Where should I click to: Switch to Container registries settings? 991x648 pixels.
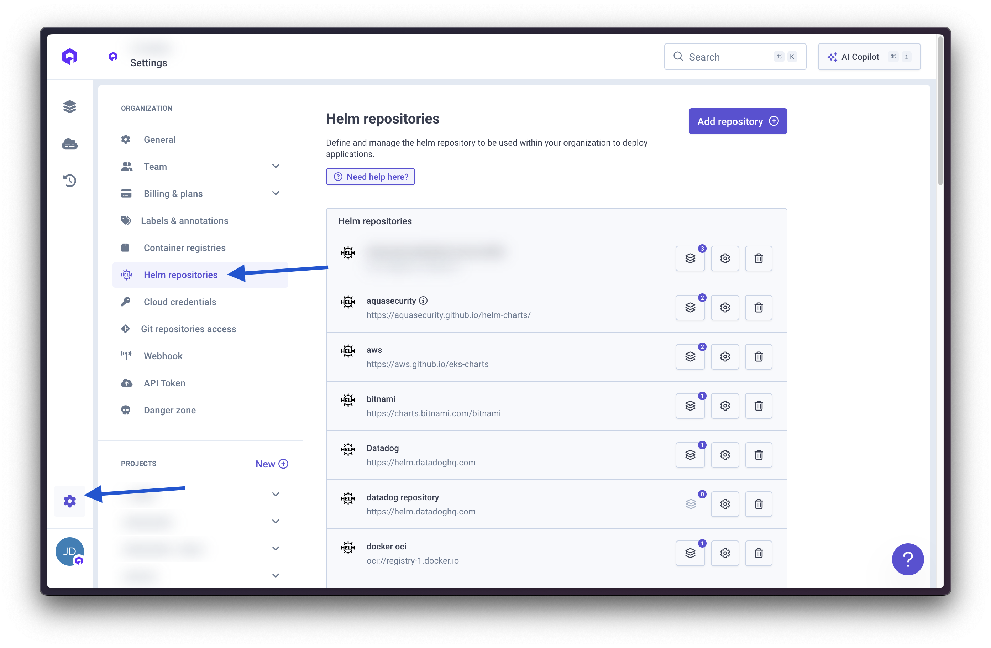[184, 247]
